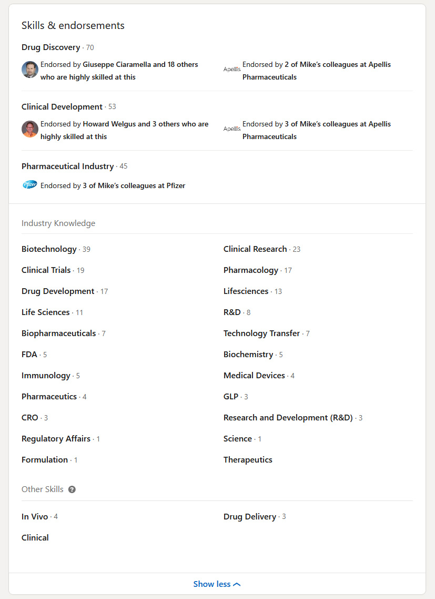
Task: Click the Clinical Research skill
Action: click(255, 249)
